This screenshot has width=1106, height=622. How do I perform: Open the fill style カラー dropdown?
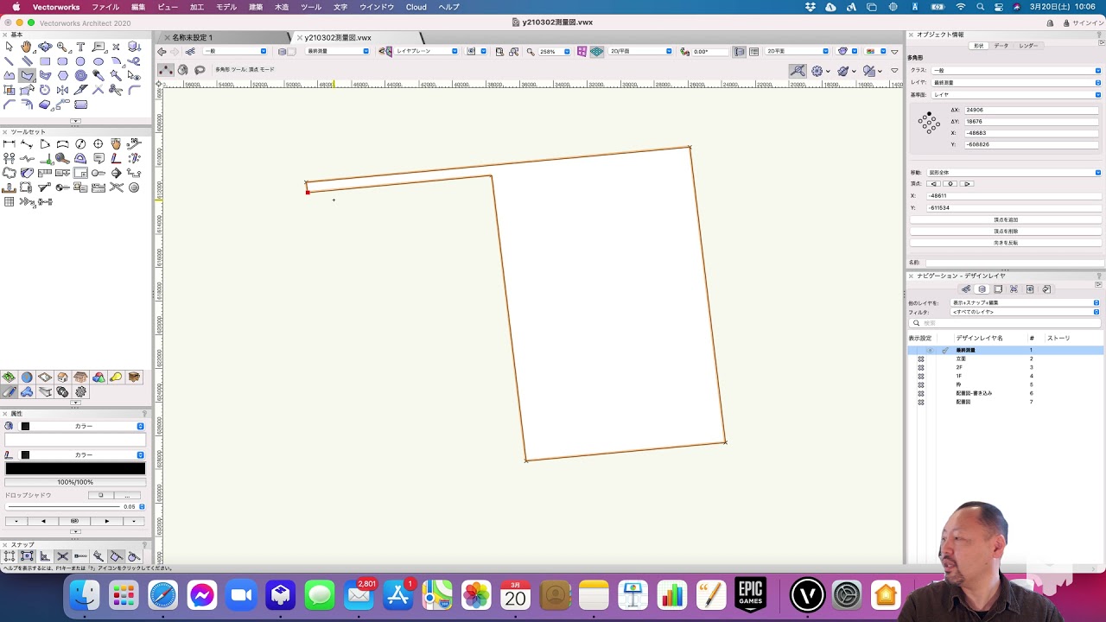(83, 426)
